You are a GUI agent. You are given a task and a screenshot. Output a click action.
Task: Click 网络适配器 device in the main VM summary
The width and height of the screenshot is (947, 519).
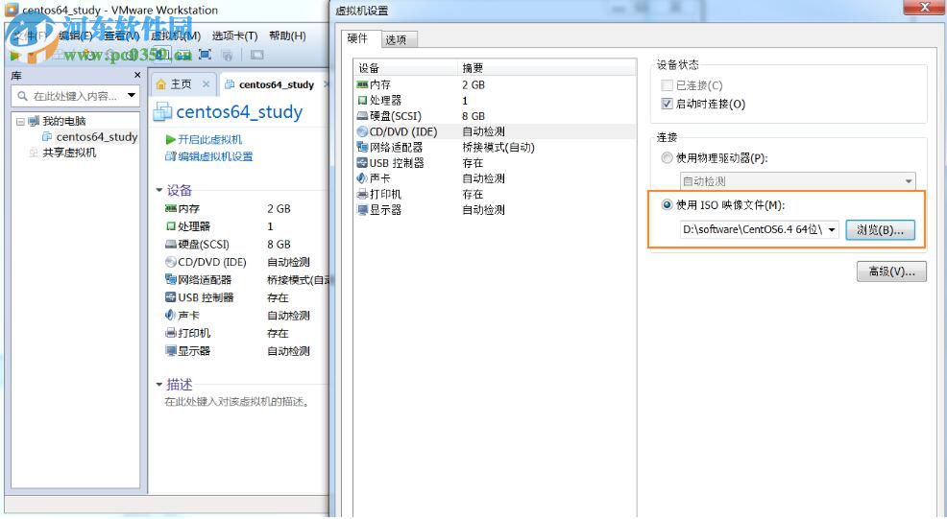(199, 280)
